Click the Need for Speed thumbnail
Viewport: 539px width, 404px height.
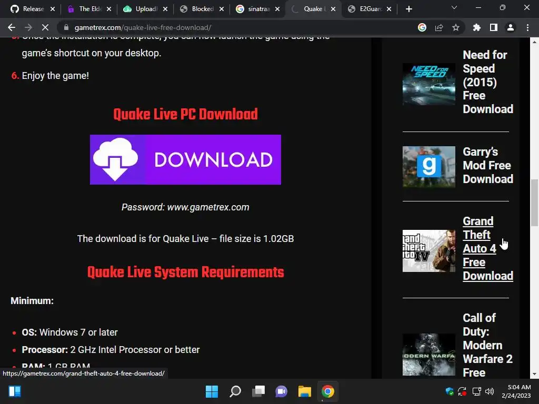tap(429, 84)
